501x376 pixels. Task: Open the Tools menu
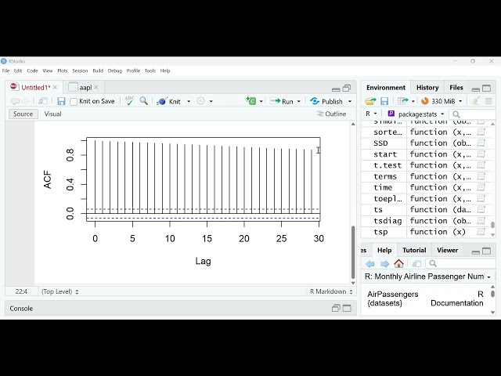(x=150, y=70)
